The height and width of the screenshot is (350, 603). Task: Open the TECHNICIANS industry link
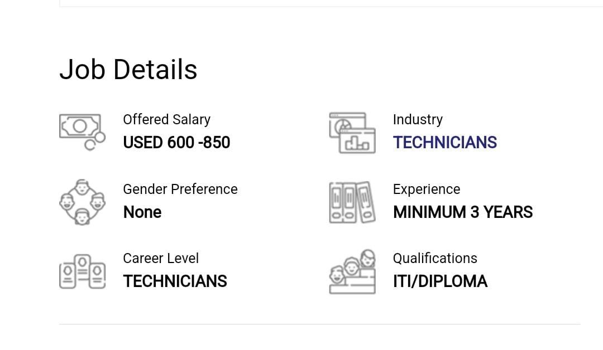444,143
